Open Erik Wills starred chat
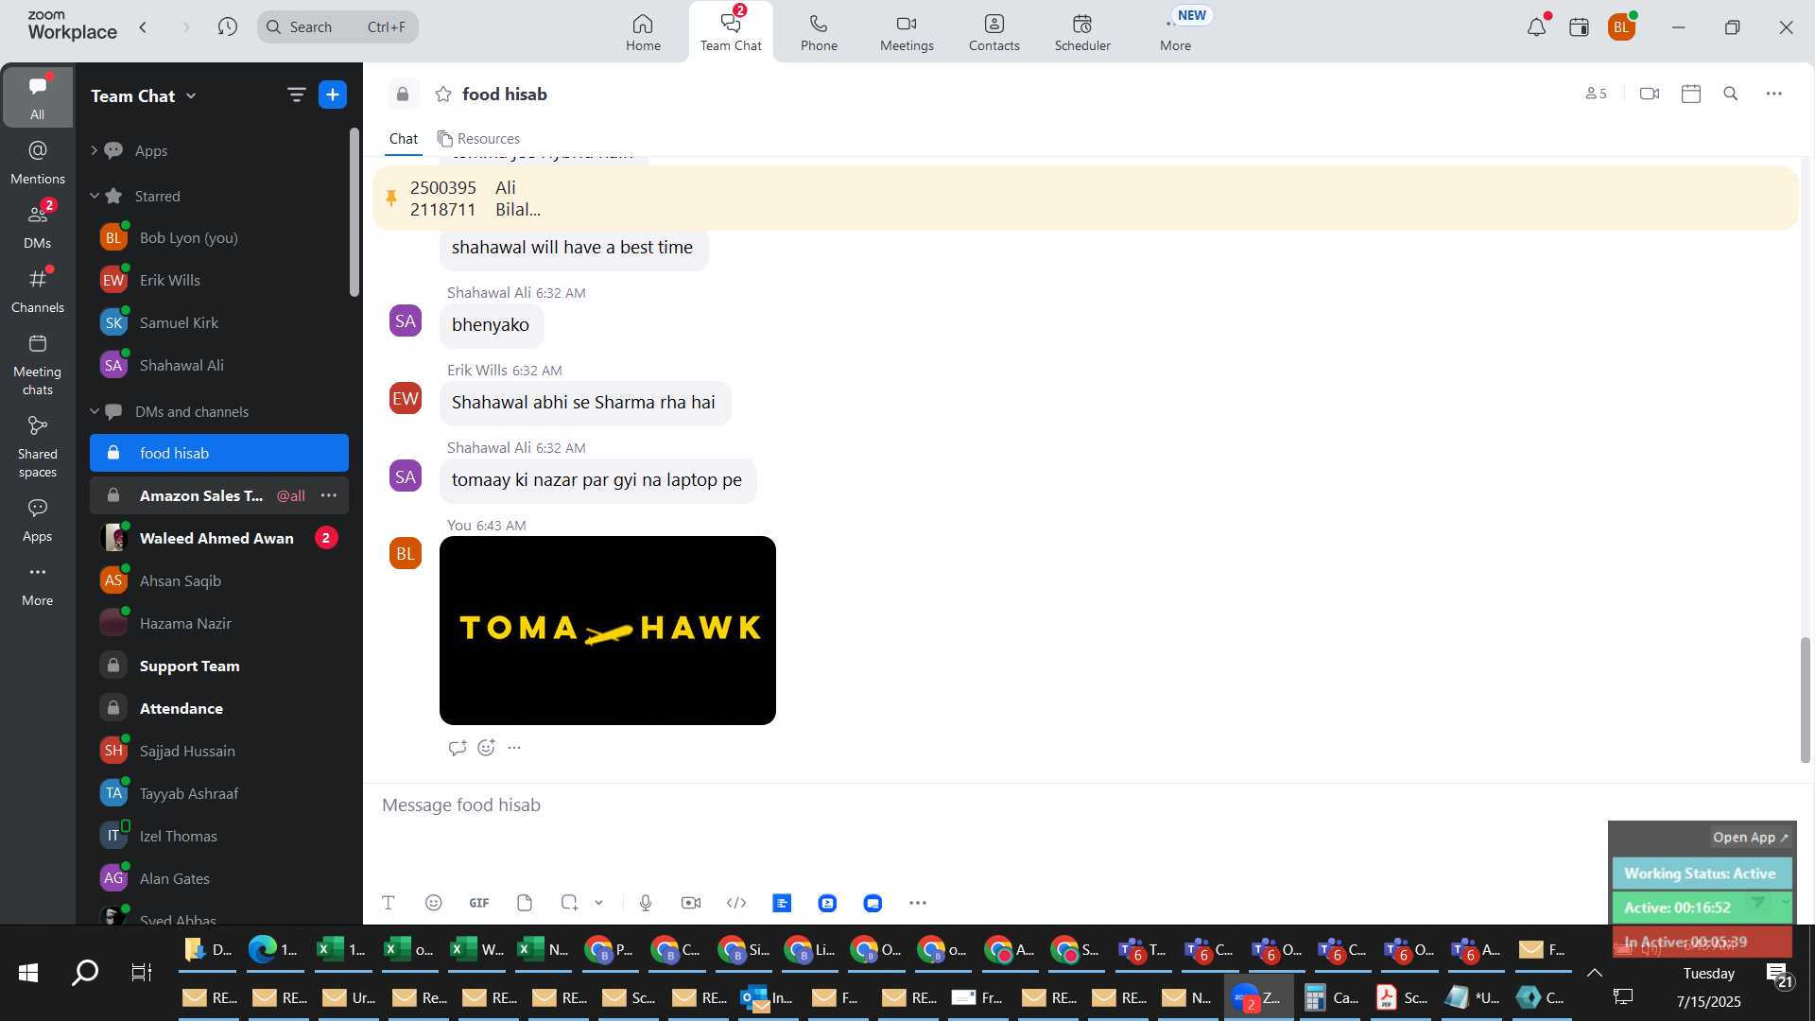Screen dimensions: 1815x1021 [x=219, y=280]
